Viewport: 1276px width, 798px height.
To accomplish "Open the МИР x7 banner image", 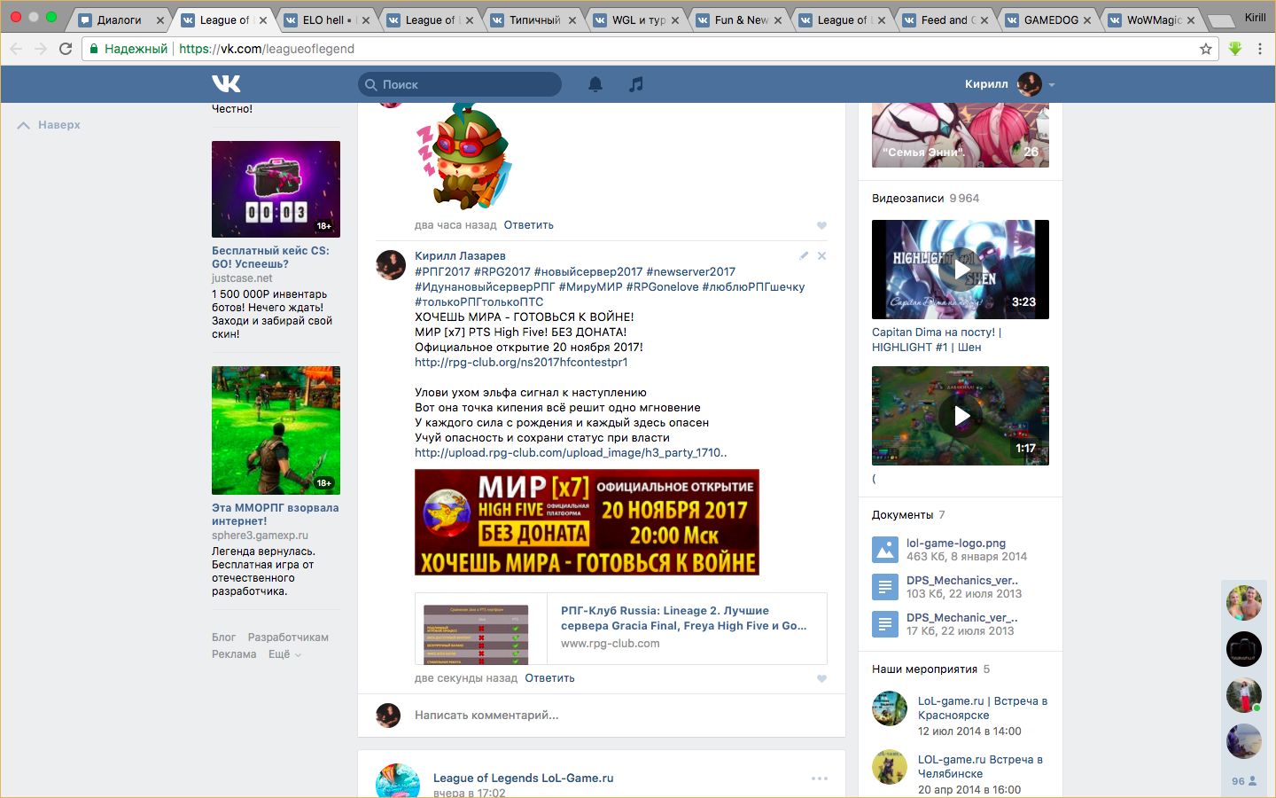I will (x=587, y=522).
